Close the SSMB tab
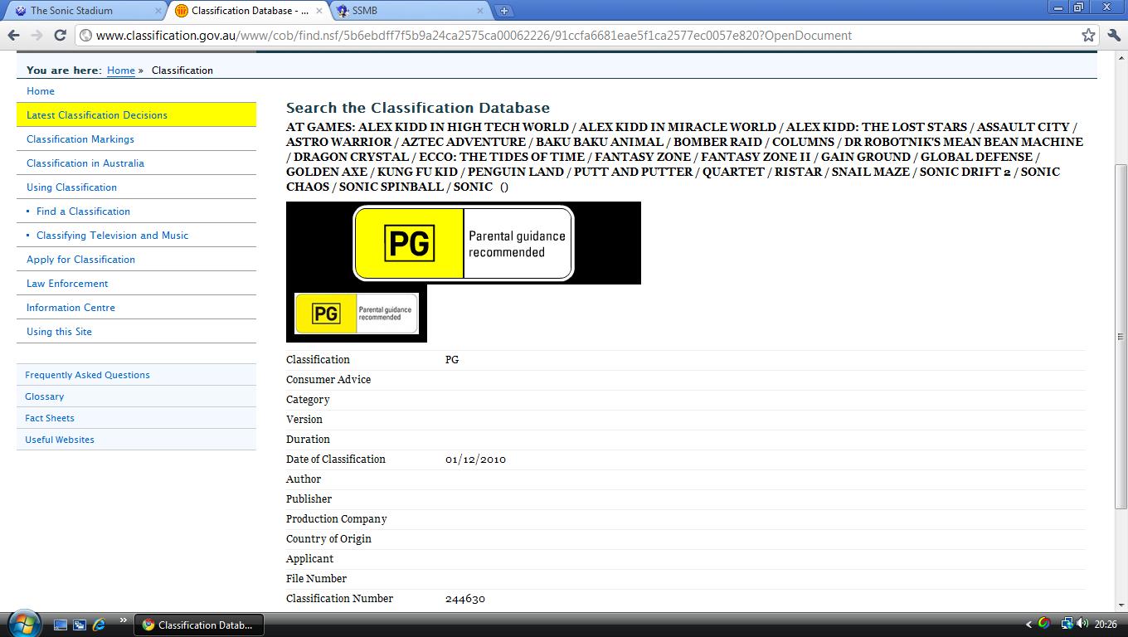The image size is (1128, 637). pos(480,11)
